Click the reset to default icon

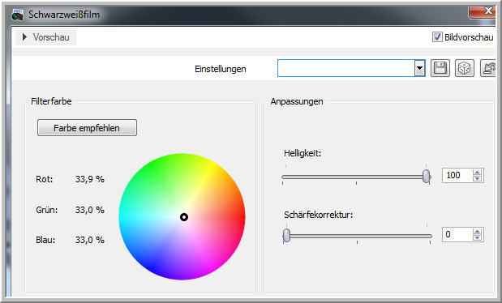click(x=488, y=68)
